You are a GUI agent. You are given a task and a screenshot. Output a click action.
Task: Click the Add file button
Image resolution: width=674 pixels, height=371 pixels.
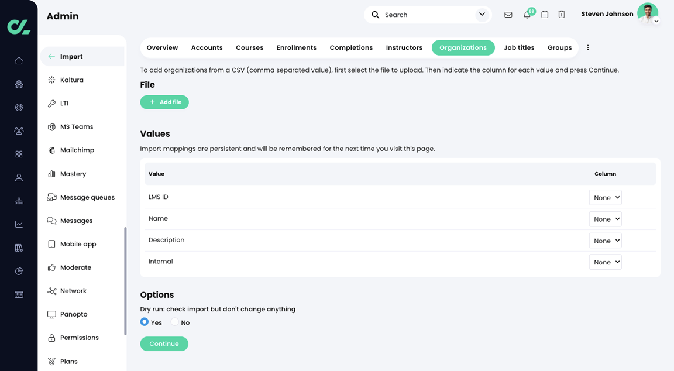[164, 102]
